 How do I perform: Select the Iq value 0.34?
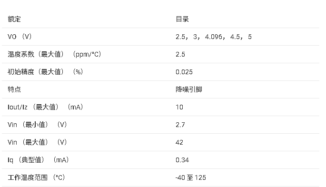[x=182, y=160]
